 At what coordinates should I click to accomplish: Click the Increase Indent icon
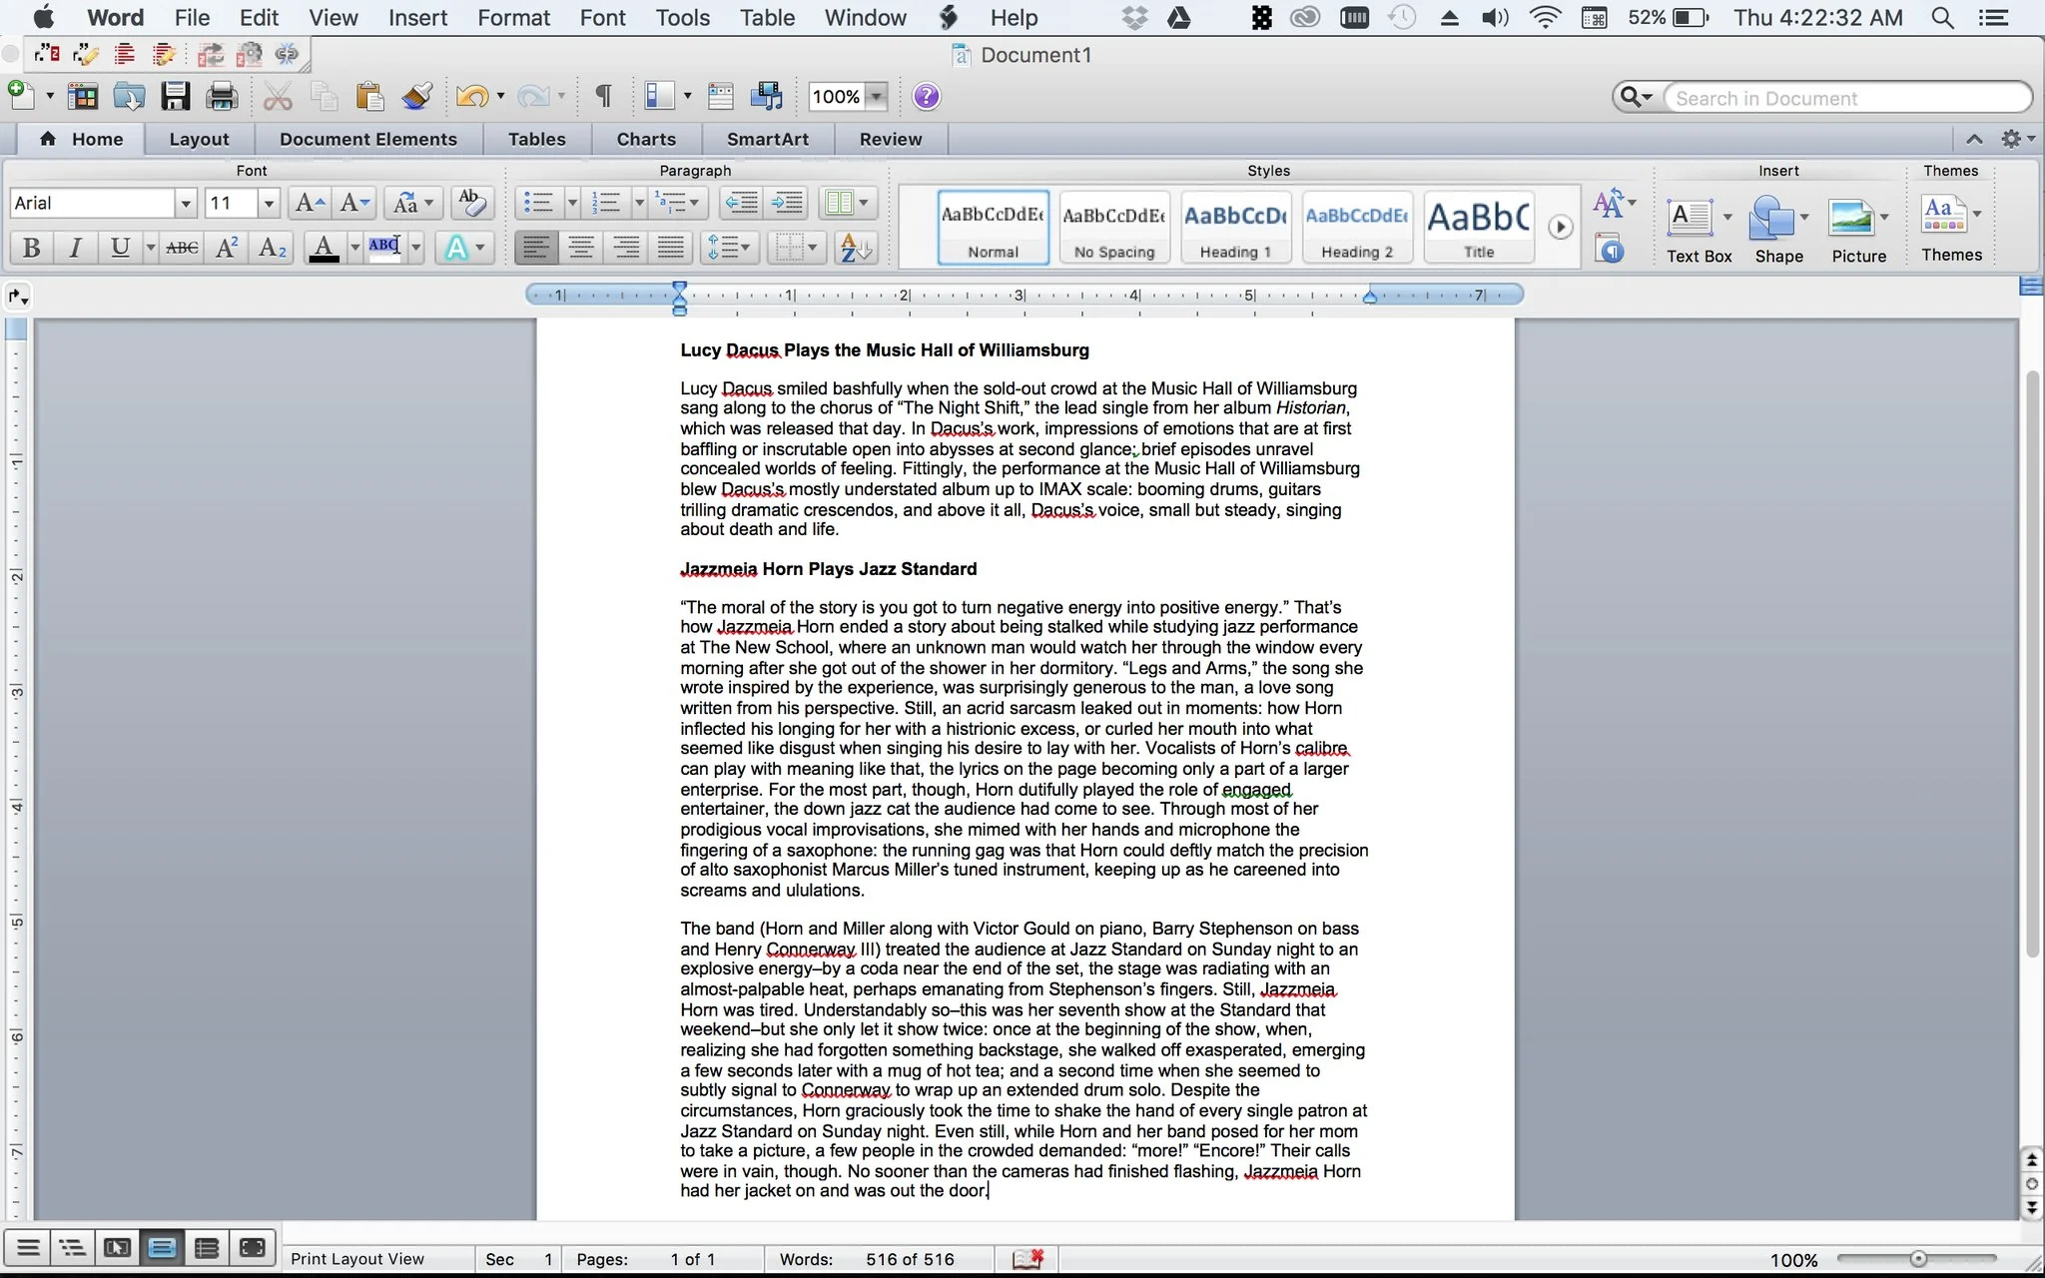coord(787,203)
